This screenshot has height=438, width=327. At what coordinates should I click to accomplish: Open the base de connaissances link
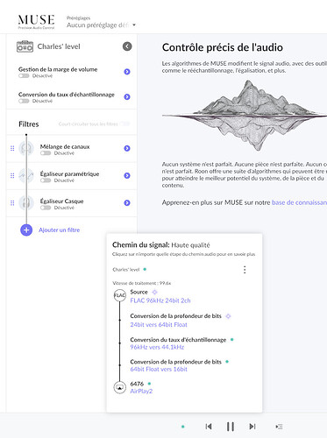[x=299, y=202]
